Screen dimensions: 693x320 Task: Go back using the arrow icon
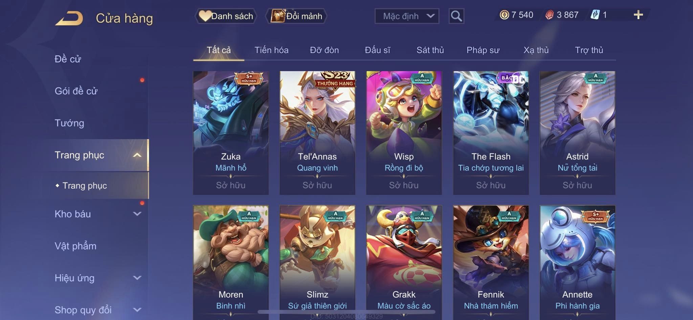coord(69,18)
